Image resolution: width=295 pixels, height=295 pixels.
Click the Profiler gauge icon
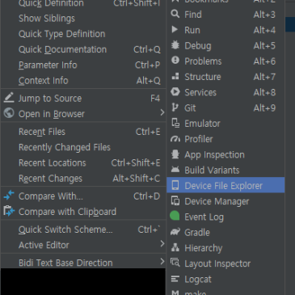coord(175,139)
